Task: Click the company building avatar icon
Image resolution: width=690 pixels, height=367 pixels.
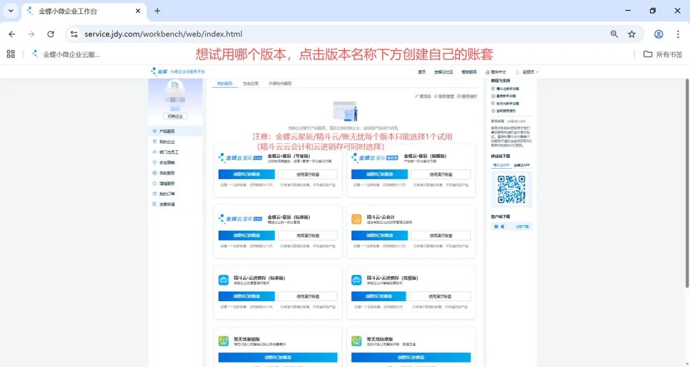Action: [175, 86]
